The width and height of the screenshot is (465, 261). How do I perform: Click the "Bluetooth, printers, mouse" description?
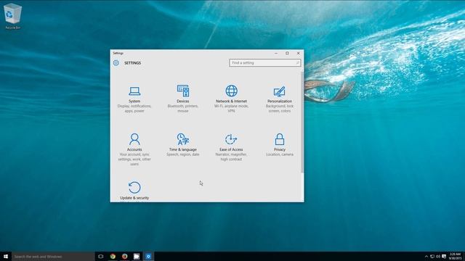tap(182, 108)
